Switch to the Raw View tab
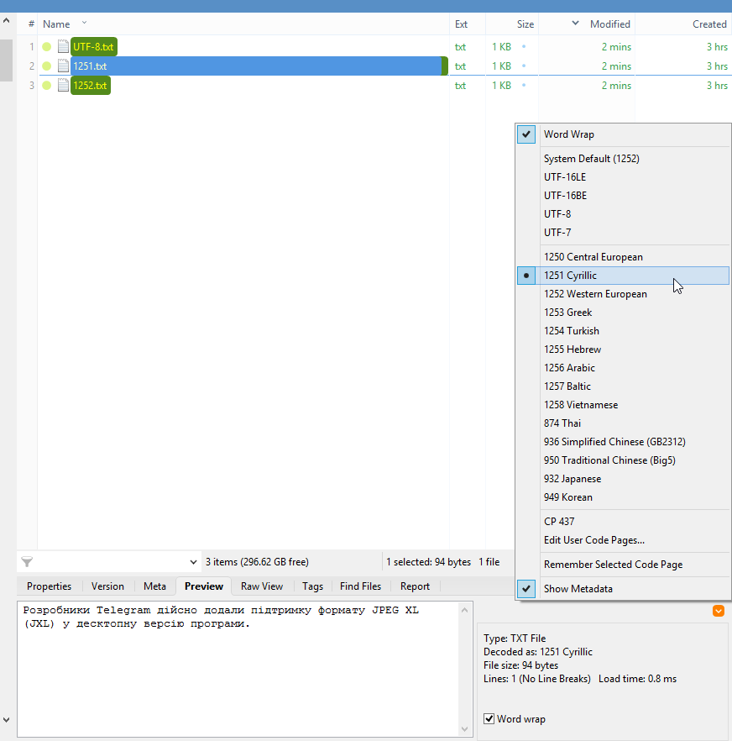The height and width of the screenshot is (741, 732). click(262, 586)
